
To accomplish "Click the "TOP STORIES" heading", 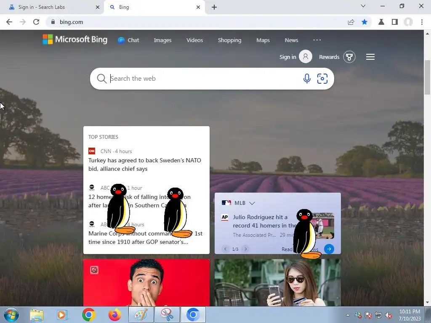I will 104,137.
